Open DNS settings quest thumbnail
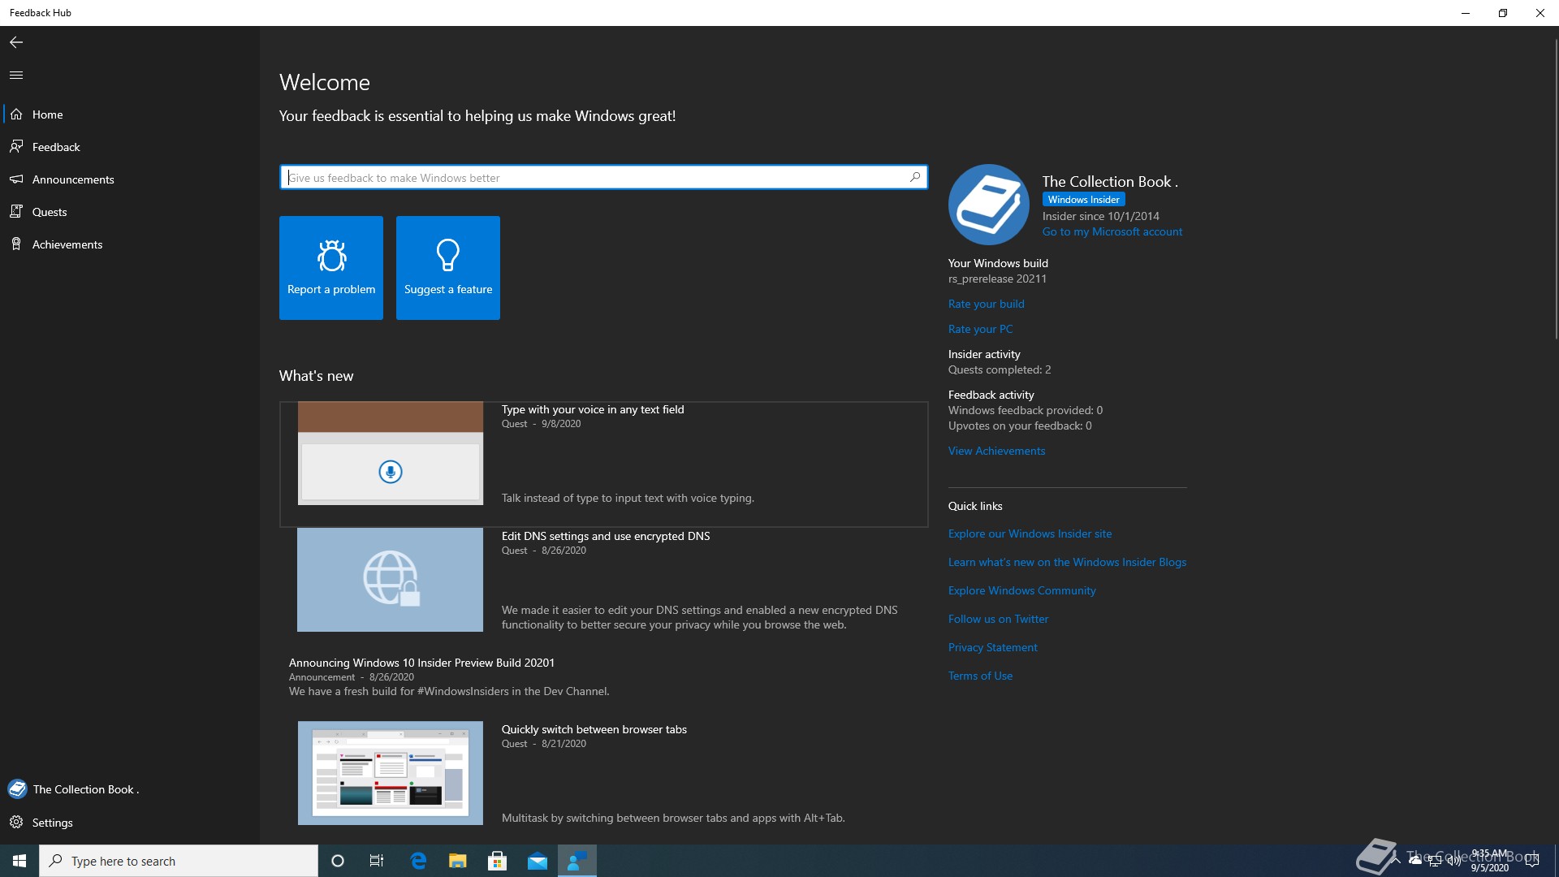 390,580
